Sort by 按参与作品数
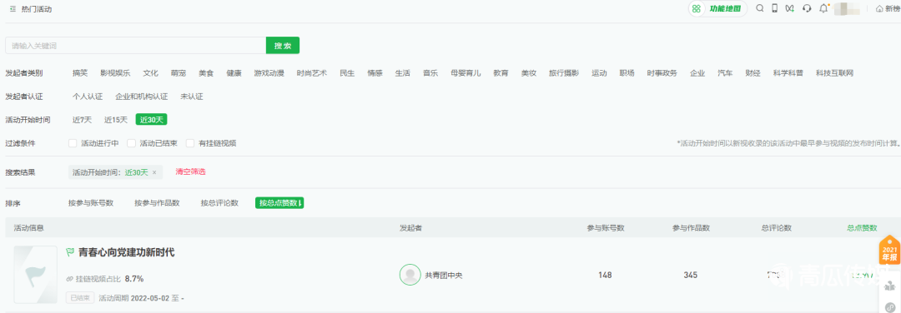The width and height of the screenshot is (901, 313). point(158,203)
